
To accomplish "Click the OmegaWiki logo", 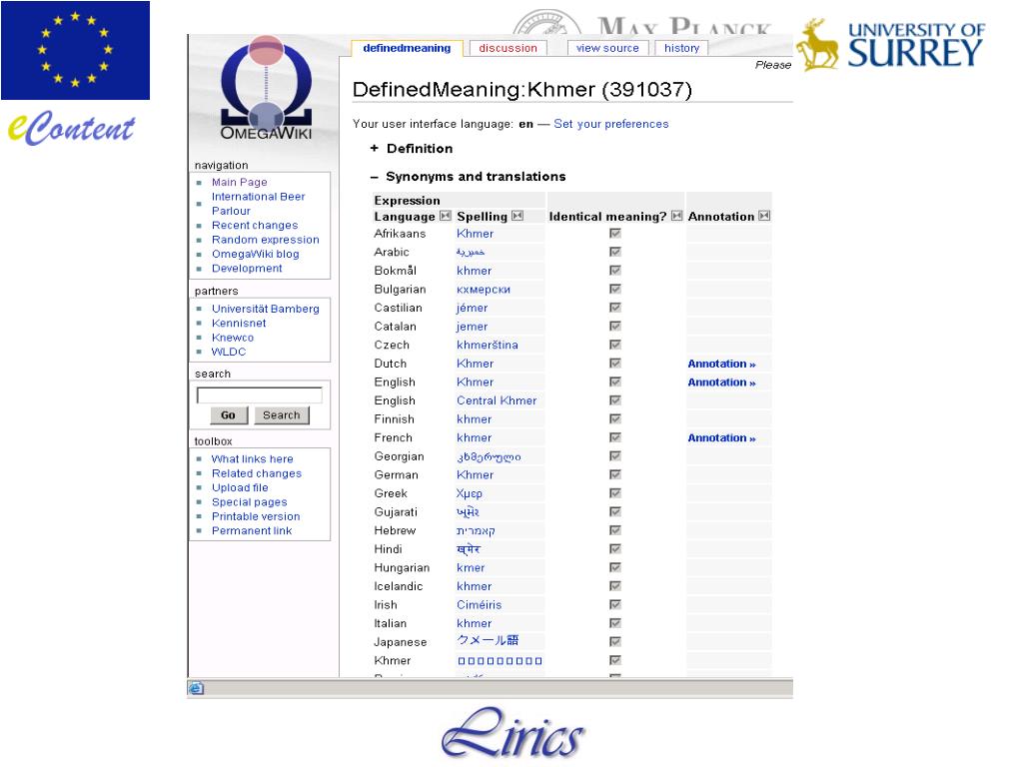I will point(266,88).
